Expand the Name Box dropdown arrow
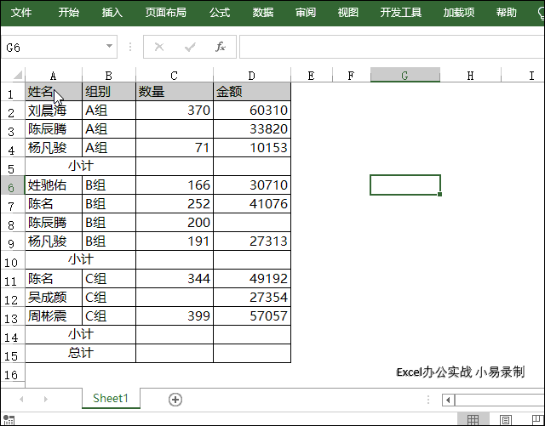Screen dimensions: 545x426 click(109, 47)
